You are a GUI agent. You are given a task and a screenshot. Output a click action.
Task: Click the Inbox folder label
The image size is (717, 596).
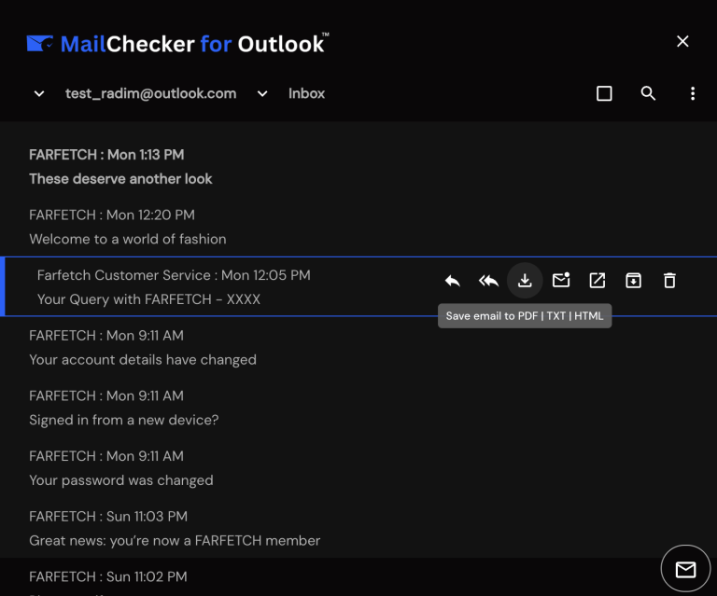306,93
